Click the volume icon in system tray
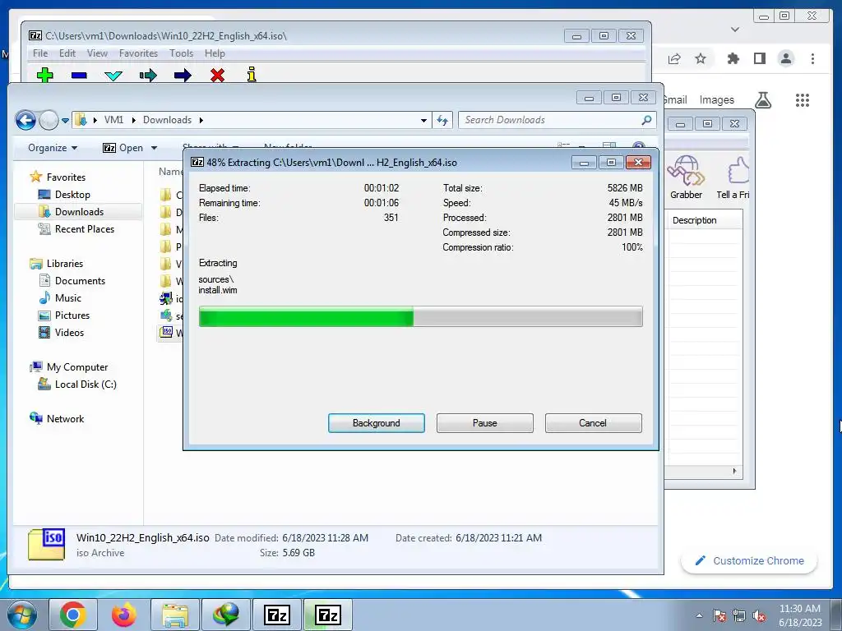 759,615
